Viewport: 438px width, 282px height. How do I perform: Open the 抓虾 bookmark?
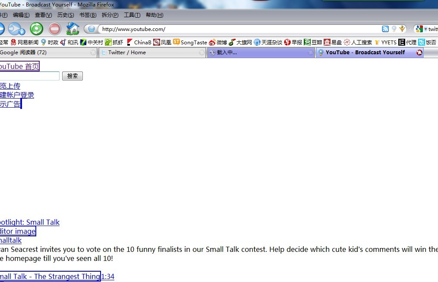click(114, 42)
